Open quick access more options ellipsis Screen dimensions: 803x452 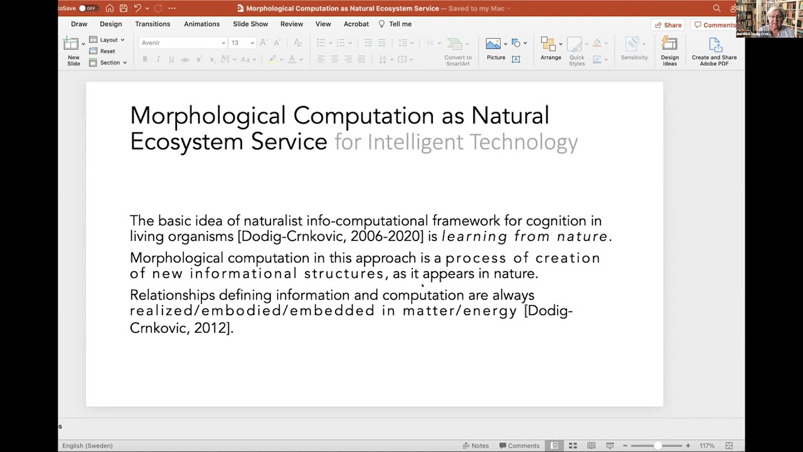coord(172,8)
